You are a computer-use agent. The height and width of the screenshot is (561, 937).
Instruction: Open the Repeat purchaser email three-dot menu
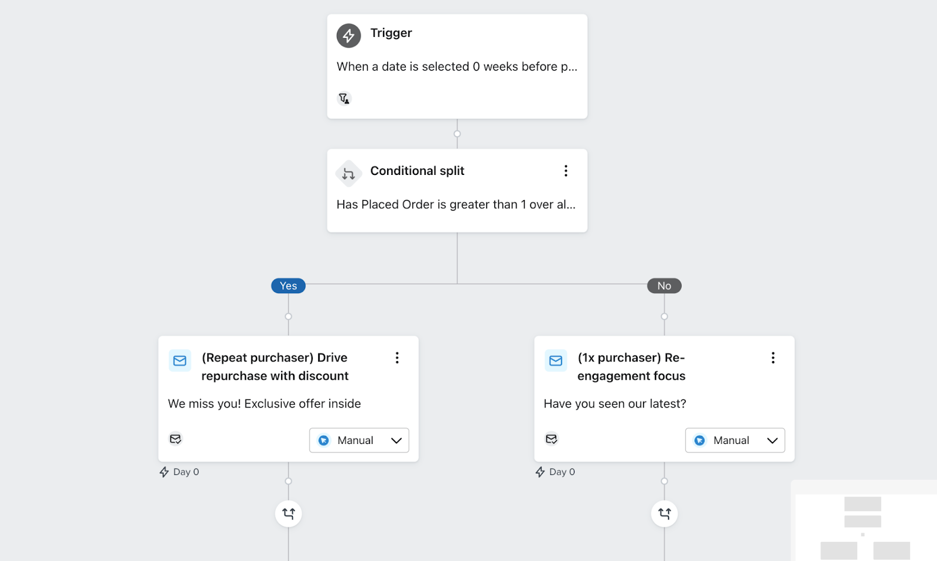397,357
